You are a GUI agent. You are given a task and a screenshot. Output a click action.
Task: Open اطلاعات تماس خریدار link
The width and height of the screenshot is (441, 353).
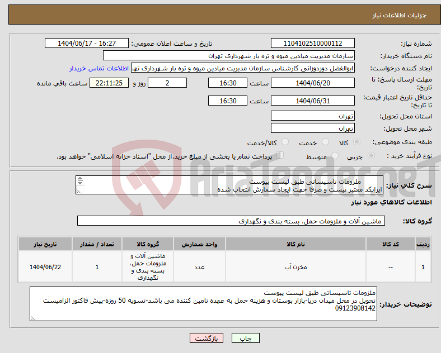click(x=99, y=69)
